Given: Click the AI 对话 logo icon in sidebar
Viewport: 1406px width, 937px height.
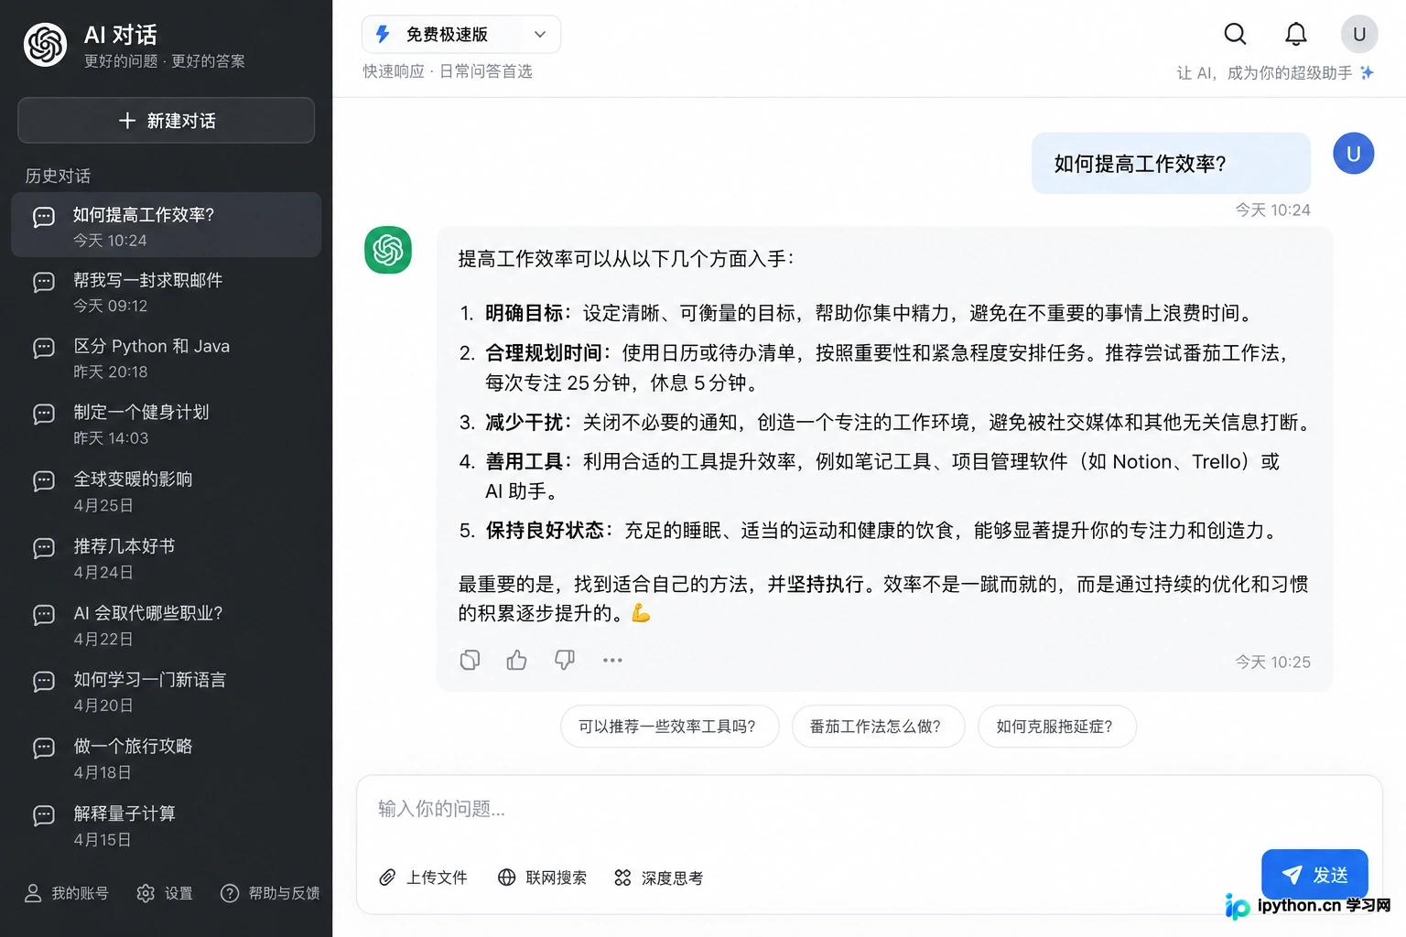Looking at the screenshot, I should (45, 45).
